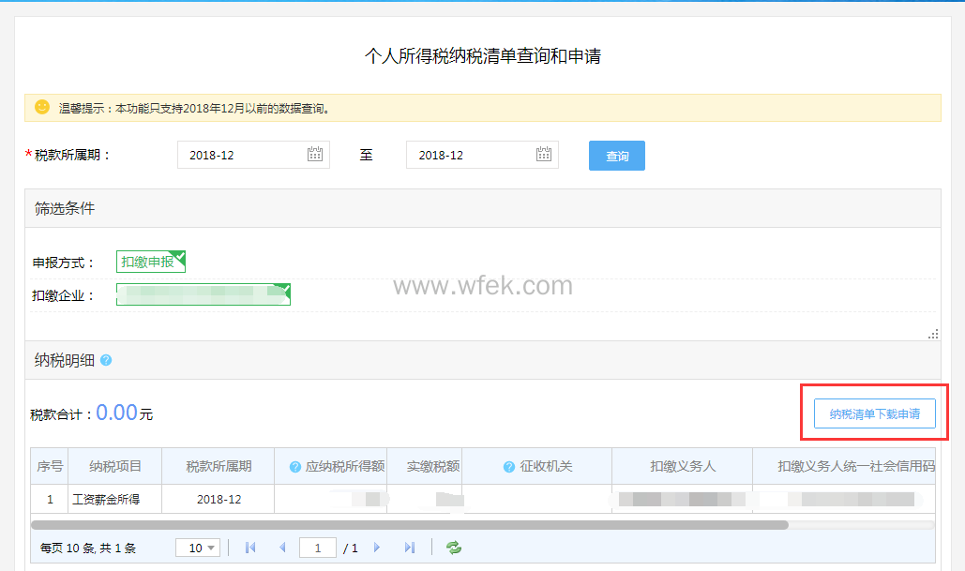
Task: Click the 纳税清单下载申请 download application button
Action: tap(874, 413)
